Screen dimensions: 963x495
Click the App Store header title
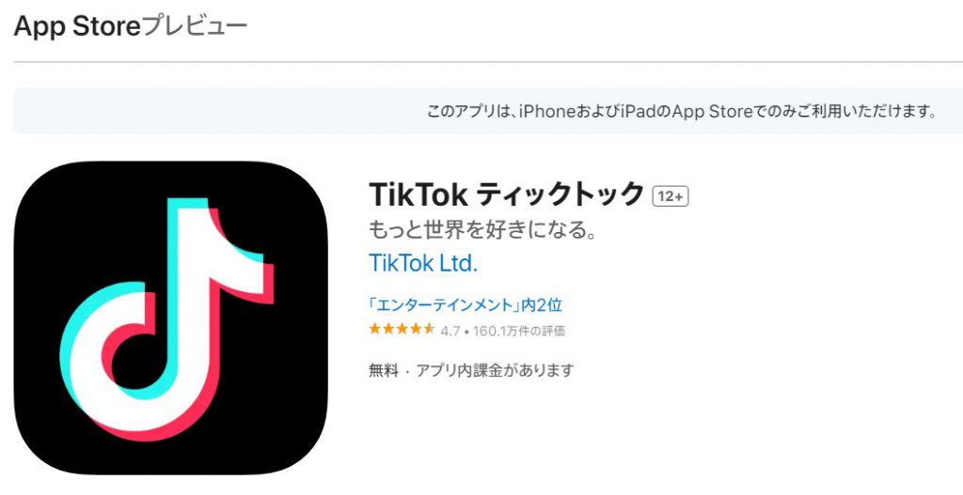[x=77, y=26]
